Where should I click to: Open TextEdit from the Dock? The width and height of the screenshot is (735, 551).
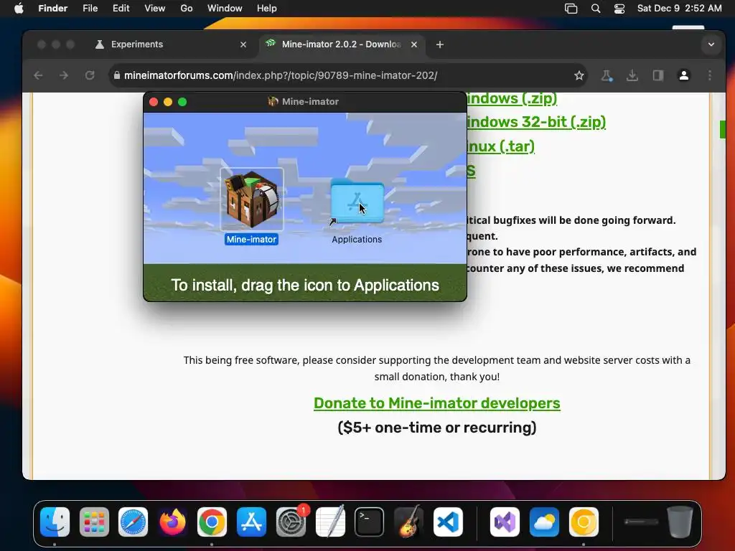330,522
